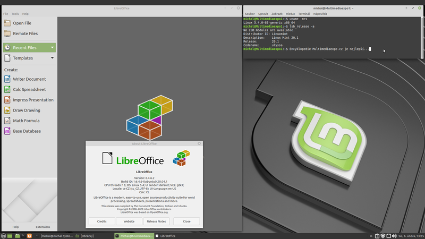
Task: Click Remote Files in the sidebar
Action: 29,33
